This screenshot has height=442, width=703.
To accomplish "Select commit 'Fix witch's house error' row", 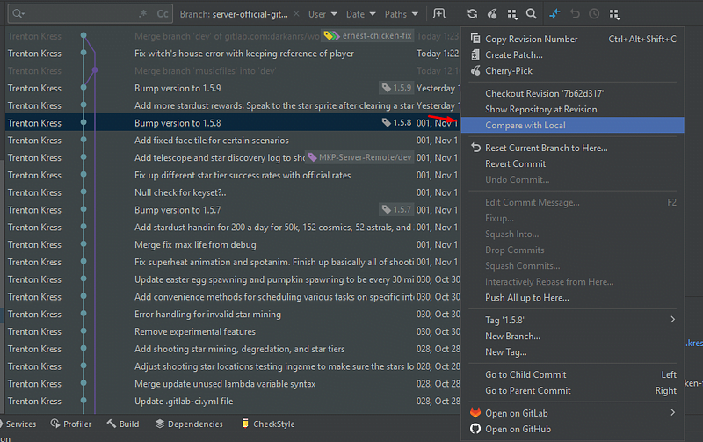I will tap(233, 54).
